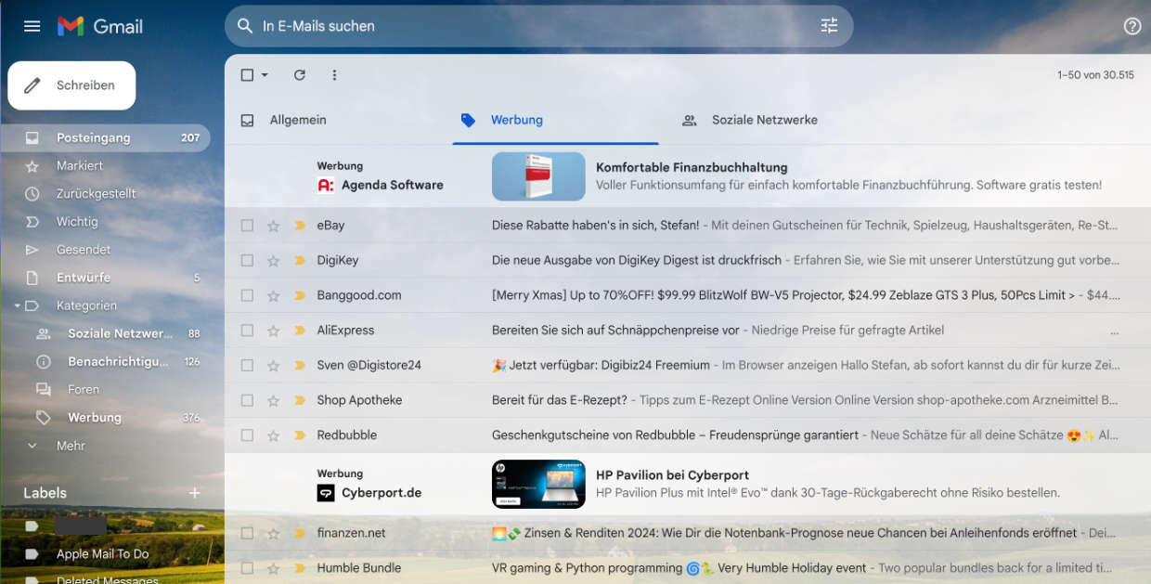This screenshot has height=584, width=1151.
Task: Star the Banggood.com email
Action: click(x=273, y=295)
